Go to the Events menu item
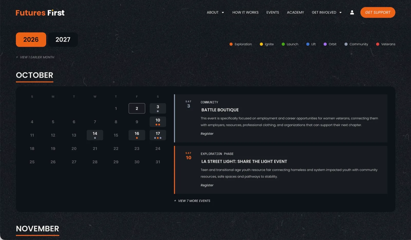Viewport: 411px width, 240px height. point(273,12)
